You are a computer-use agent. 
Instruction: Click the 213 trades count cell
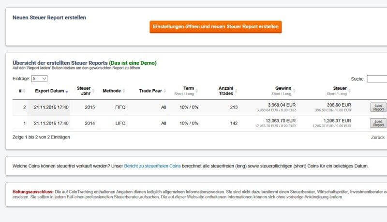(234, 107)
